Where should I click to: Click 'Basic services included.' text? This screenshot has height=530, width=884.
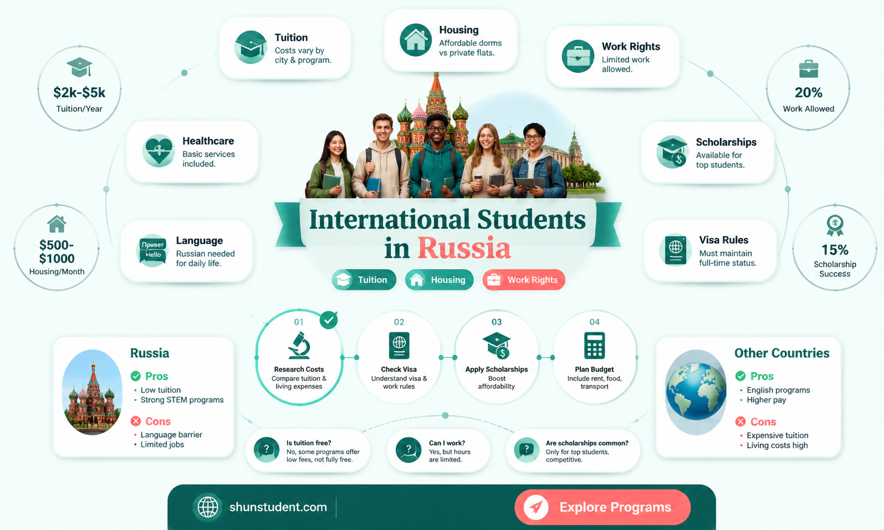click(209, 159)
